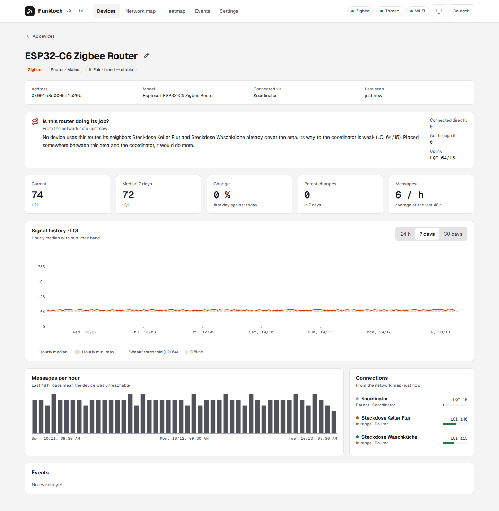
Task: Click the Steckdose Waschküche LQI bar
Action: point(455,443)
